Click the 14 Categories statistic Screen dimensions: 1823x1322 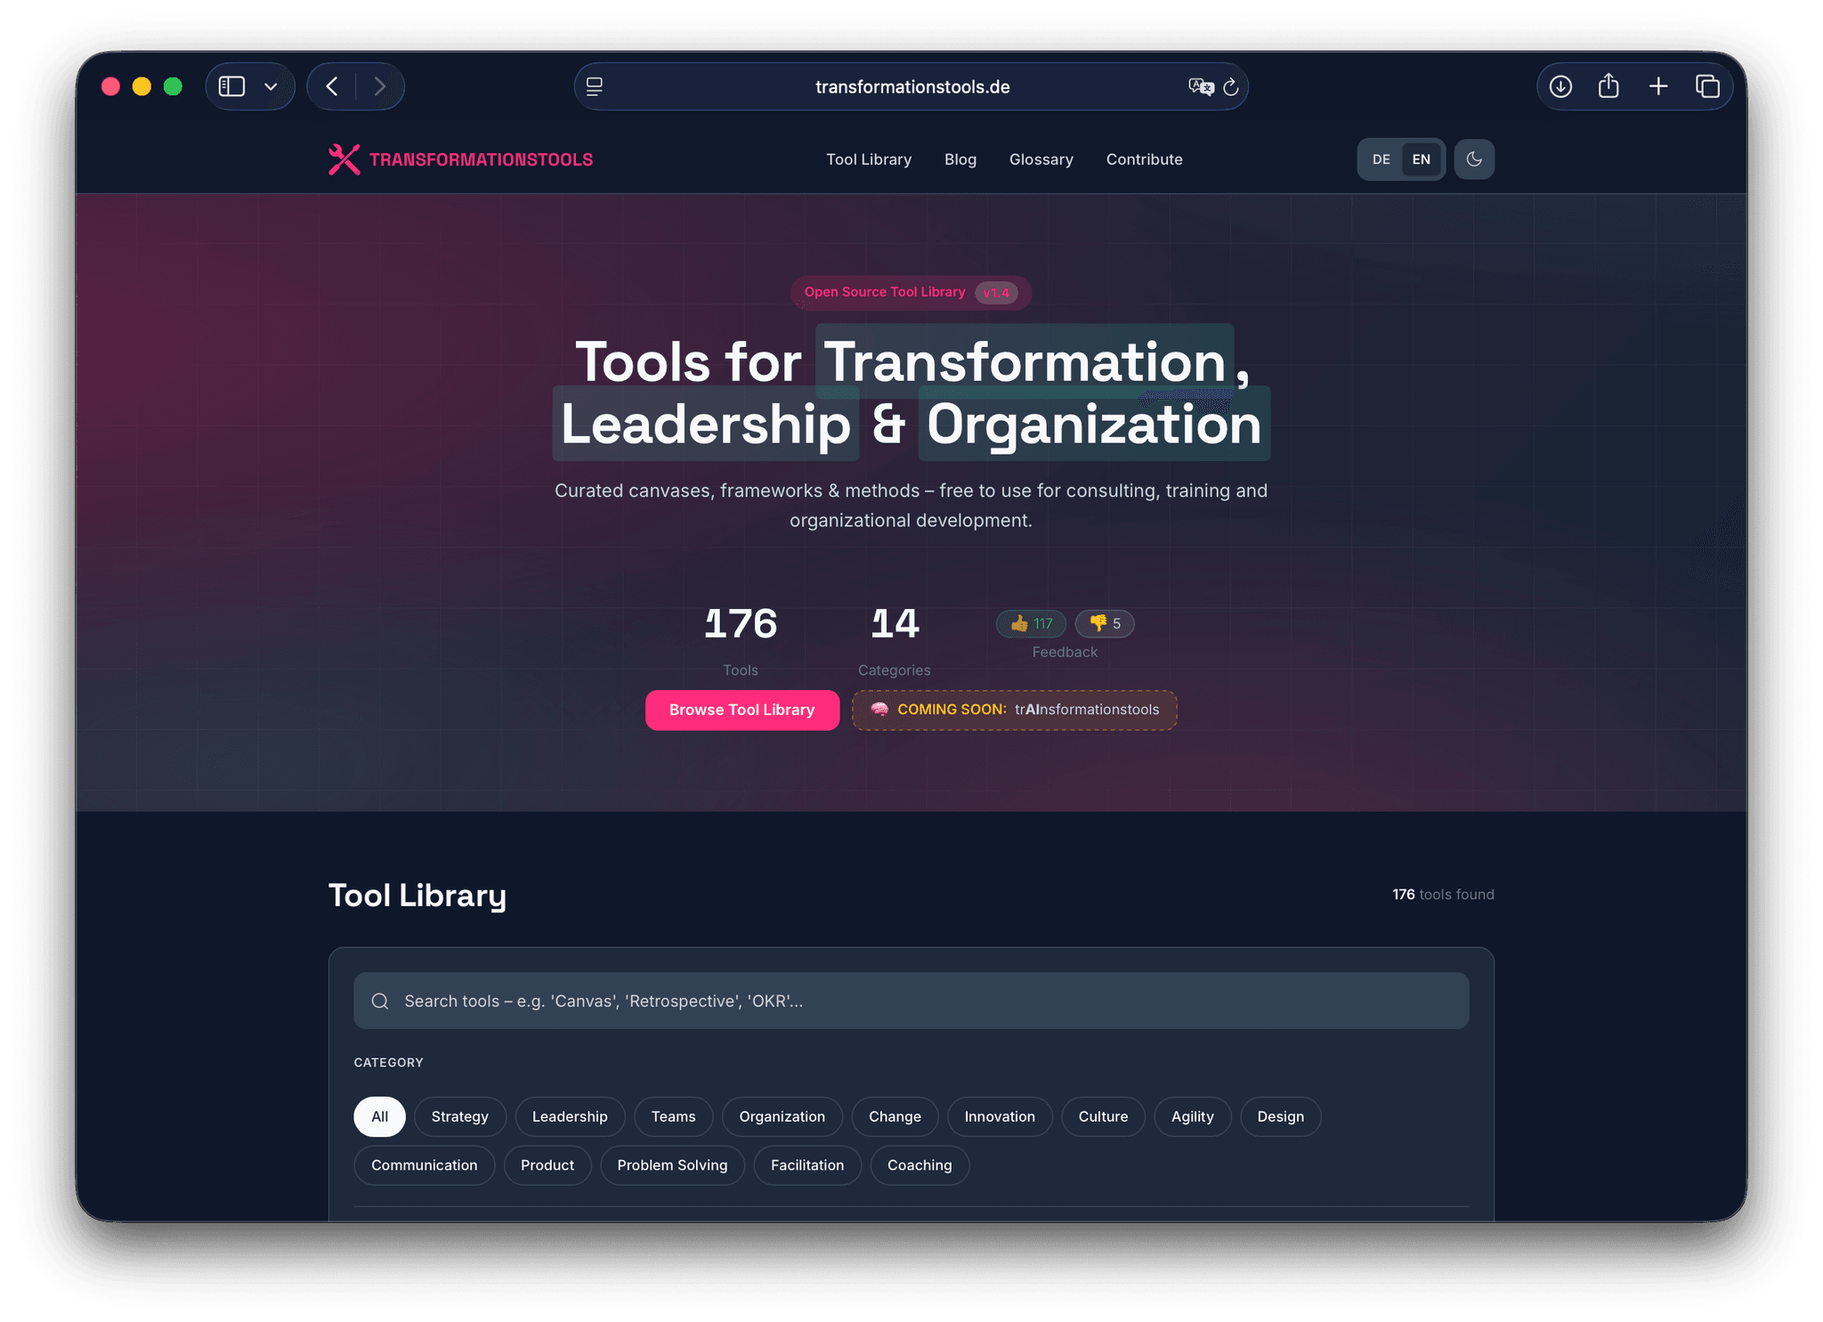tap(895, 640)
